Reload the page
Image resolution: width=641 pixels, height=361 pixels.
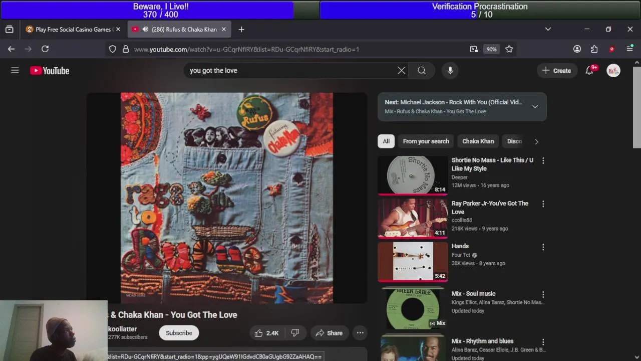(x=45, y=49)
